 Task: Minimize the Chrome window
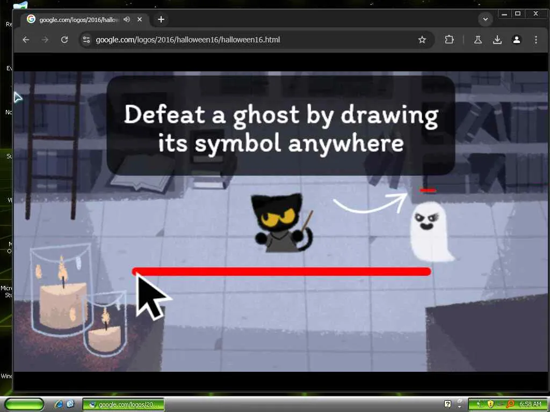[x=504, y=14]
